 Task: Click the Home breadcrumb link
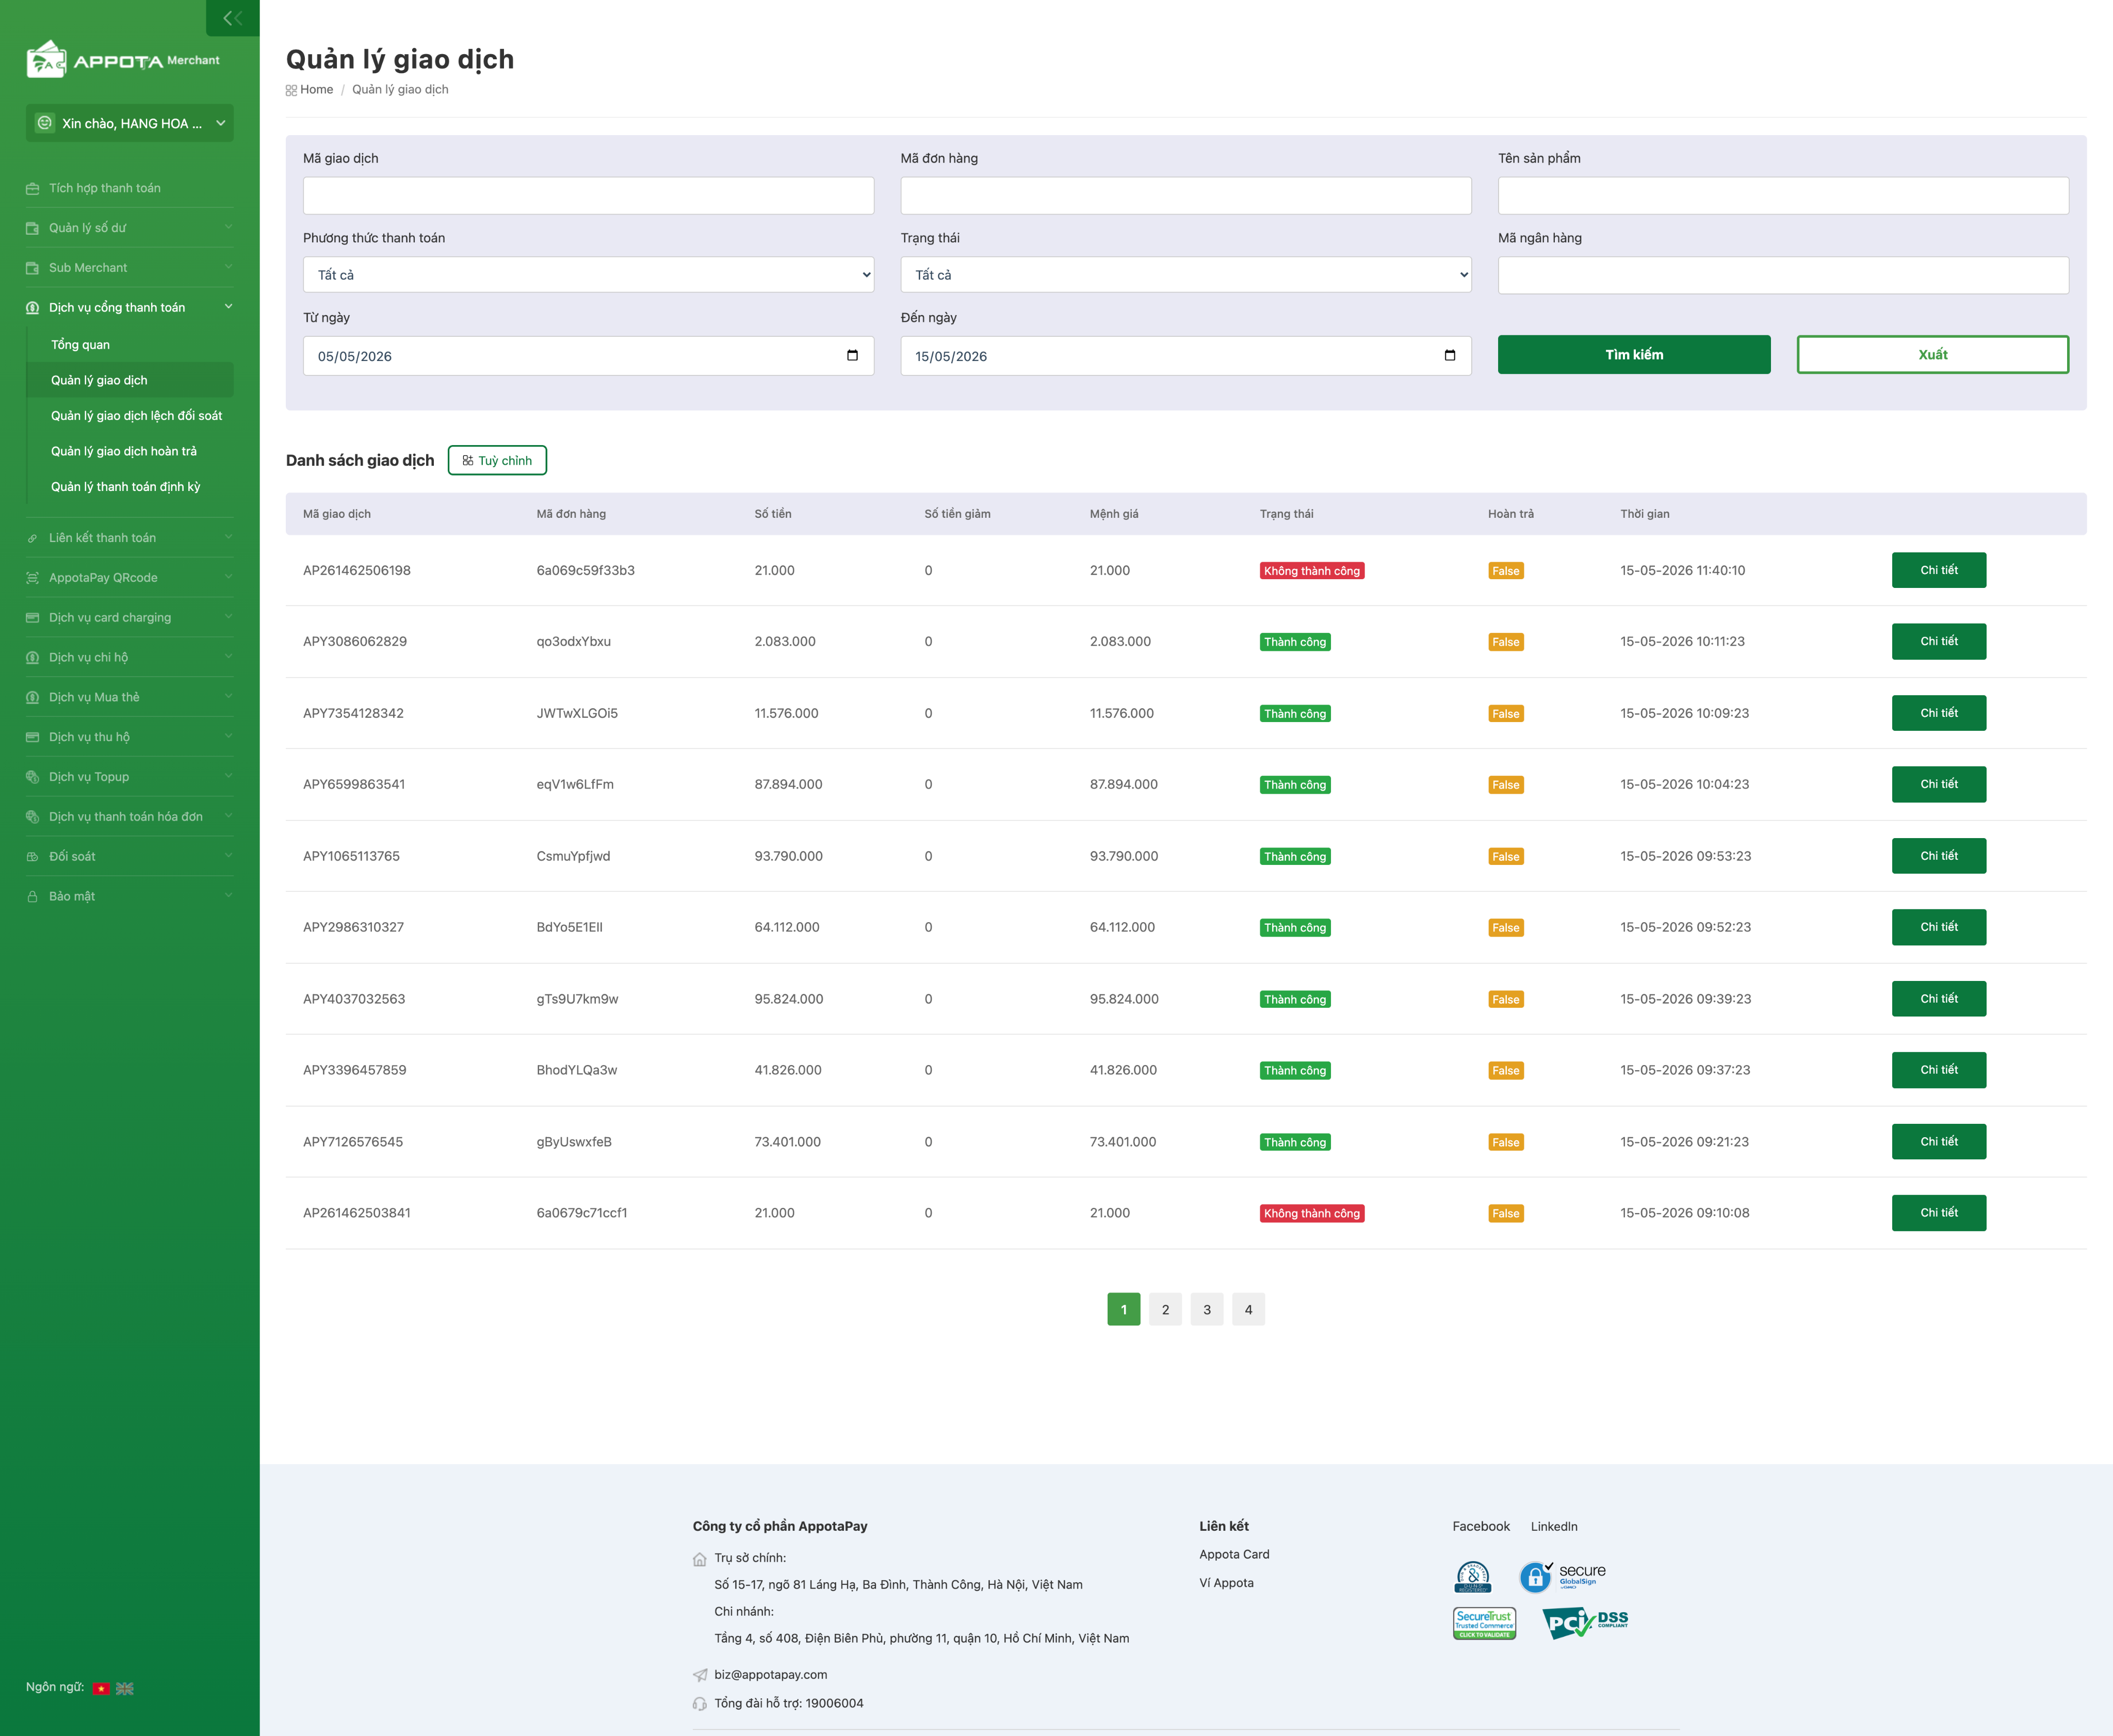tap(316, 90)
